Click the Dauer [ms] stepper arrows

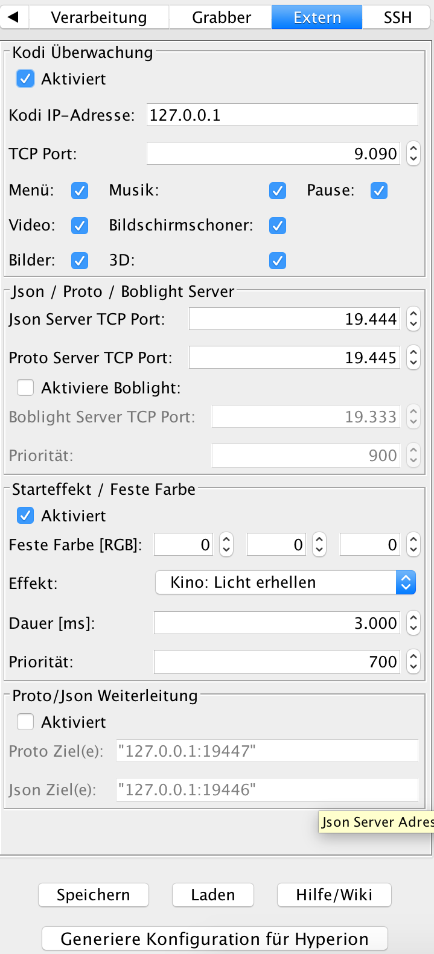(413, 623)
